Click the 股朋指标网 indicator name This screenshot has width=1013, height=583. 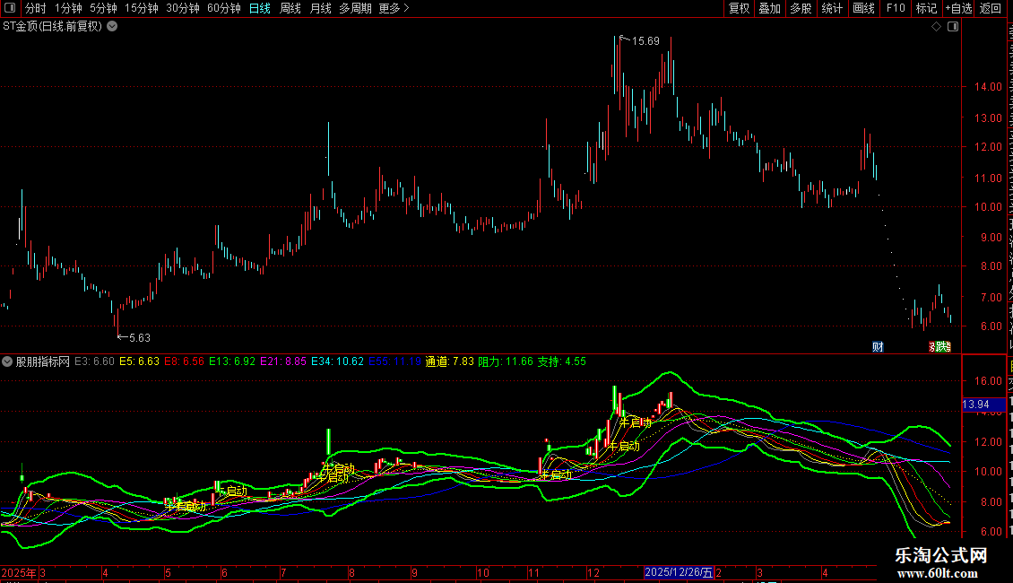pos(43,362)
